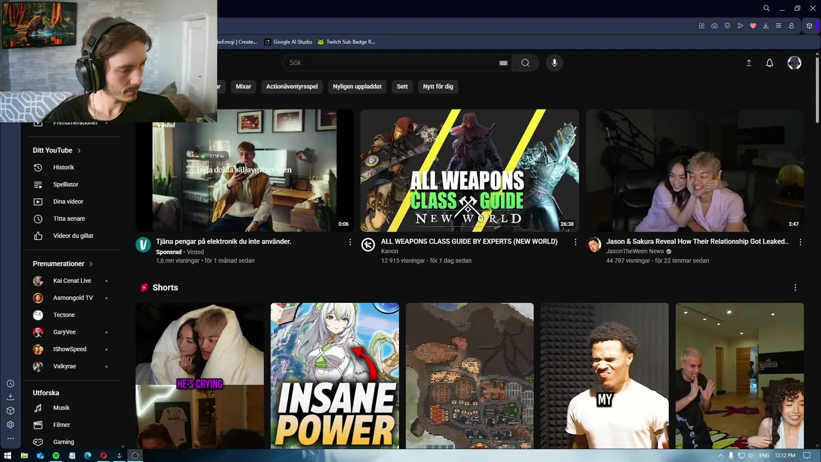Open browser history clock in sidebar
The width and height of the screenshot is (821, 462).
[x=10, y=384]
